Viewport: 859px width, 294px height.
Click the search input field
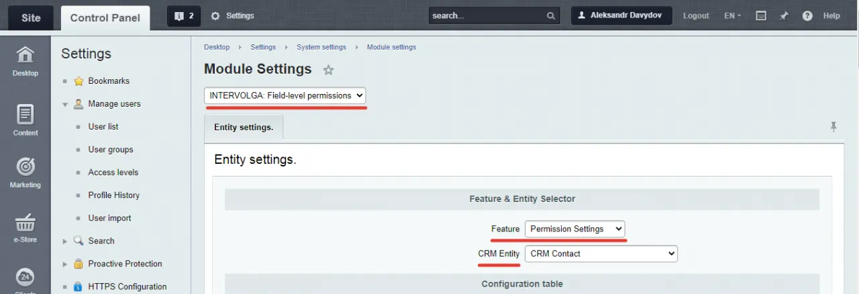click(x=487, y=15)
